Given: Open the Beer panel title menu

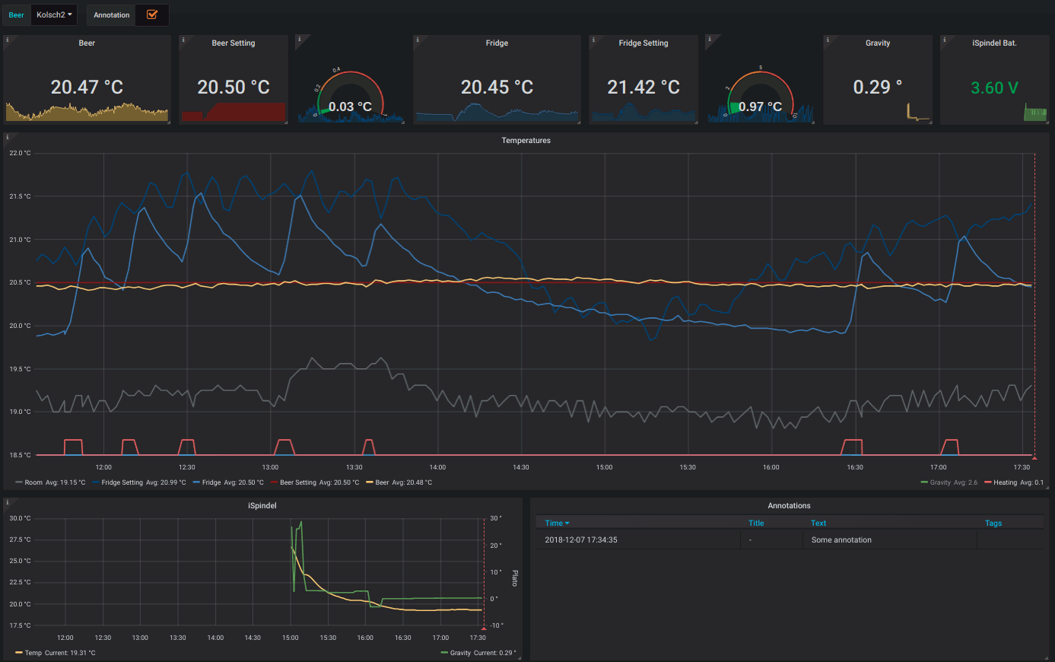Looking at the screenshot, I should [x=87, y=43].
